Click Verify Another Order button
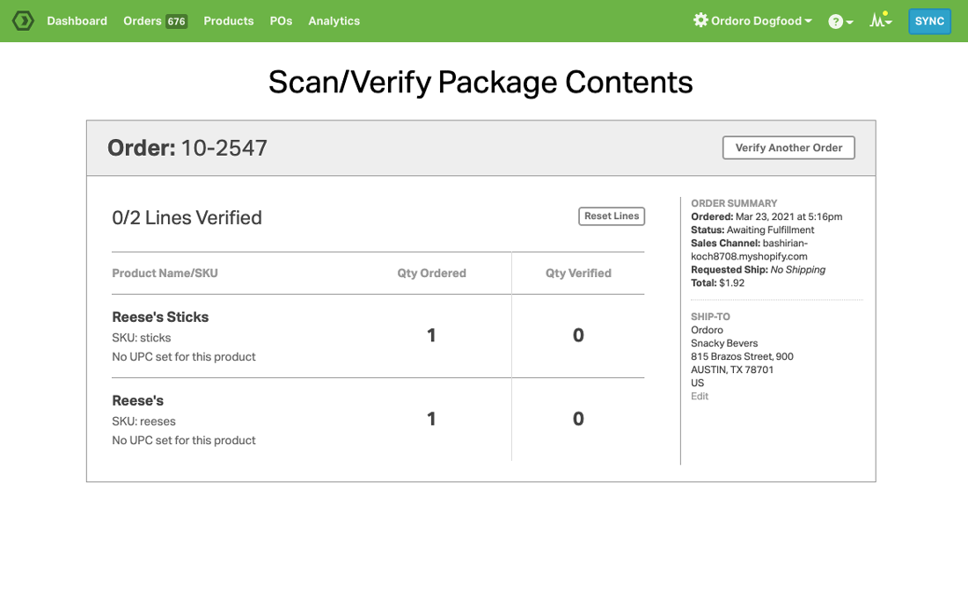Screen dimensions: 968x599 tap(788, 148)
